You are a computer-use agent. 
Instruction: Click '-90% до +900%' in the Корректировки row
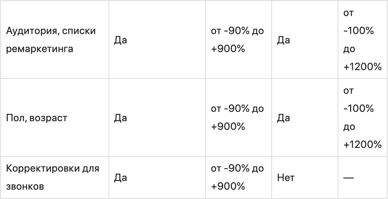pyautogui.click(x=237, y=177)
